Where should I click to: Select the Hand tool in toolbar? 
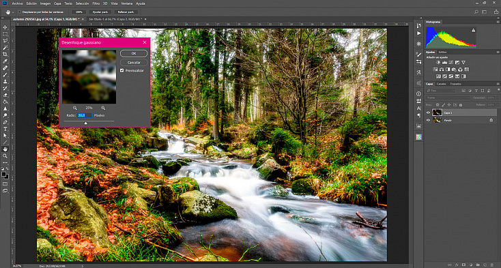[x=5, y=149]
